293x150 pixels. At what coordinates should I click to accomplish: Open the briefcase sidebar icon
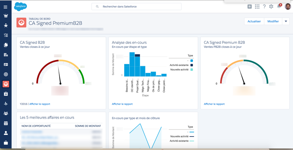[6, 143]
